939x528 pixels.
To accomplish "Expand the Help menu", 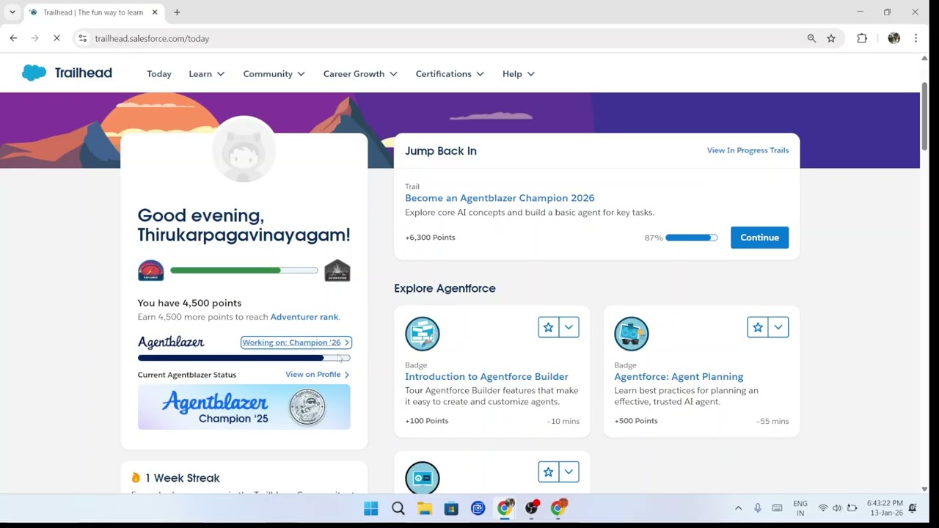I will coord(519,74).
